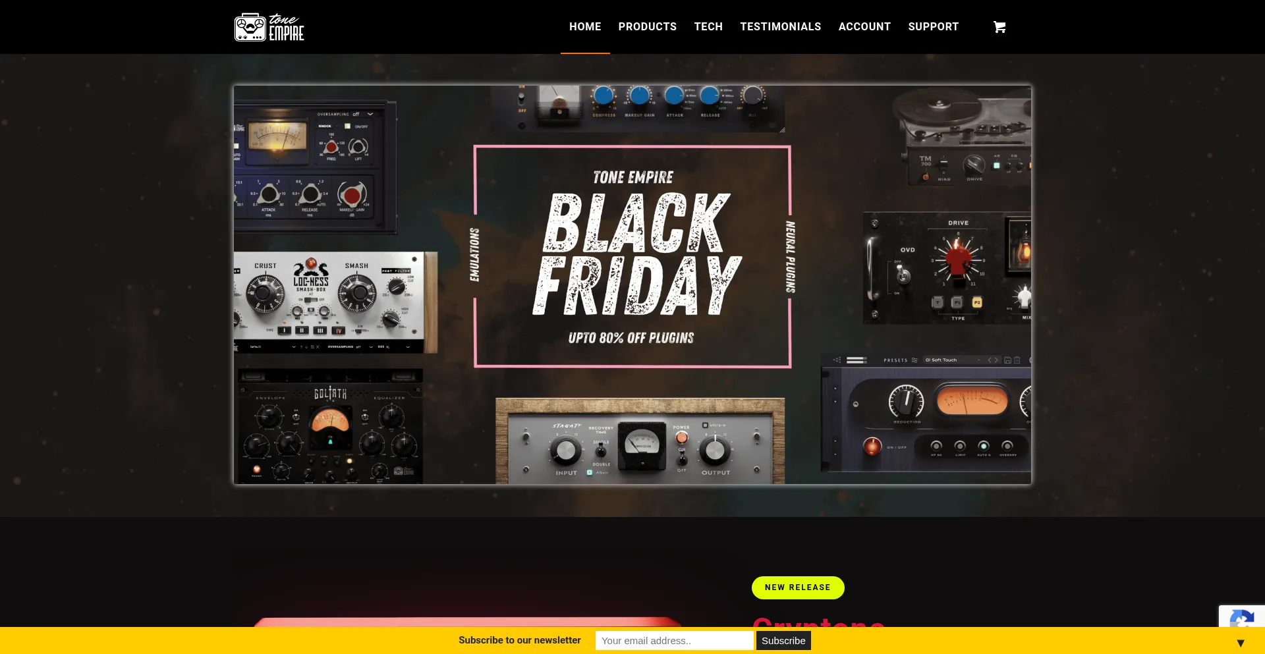Image resolution: width=1265 pixels, height=654 pixels.
Task: Click the Black Friday banner image
Action: (632, 285)
